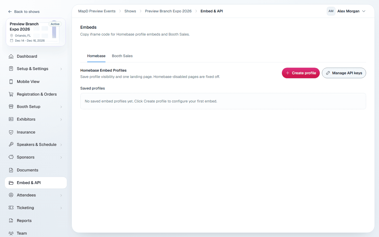Click the AM avatar badge
Image resolution: width=379 pixels, height=237 pixels.
click(x=331, y=11)
